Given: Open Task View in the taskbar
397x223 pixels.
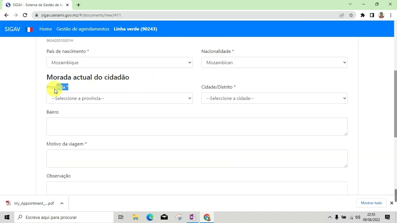Looking at the screenshot, I should [x=121, y=217].
